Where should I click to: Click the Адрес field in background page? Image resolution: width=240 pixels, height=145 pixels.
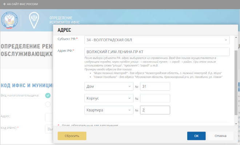49,117
